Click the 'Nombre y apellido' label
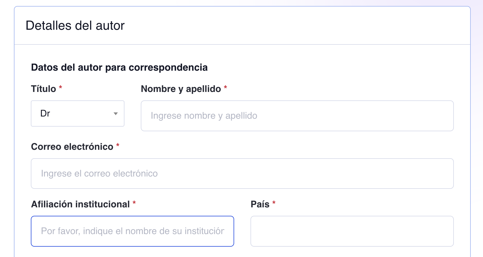This screenshot has width=483, height=257. tap(181, 89)
